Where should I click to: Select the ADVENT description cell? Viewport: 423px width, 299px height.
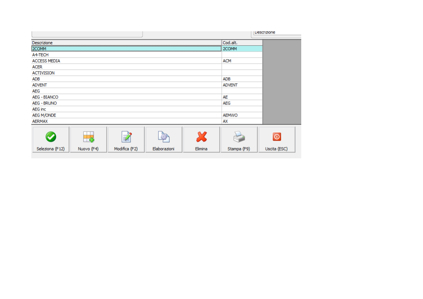[126, 85]
